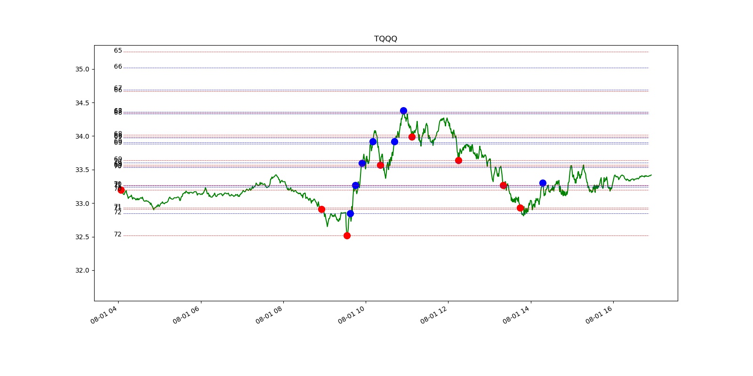Click the level label 72 on the 32.5 line
The width and height of the screenshot is (753, 376).
tap(118, 235)
